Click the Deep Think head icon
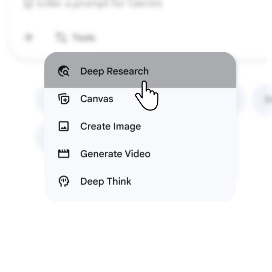Screen dimensions: 272x272 pyautogui.click(x=64, y=181)
